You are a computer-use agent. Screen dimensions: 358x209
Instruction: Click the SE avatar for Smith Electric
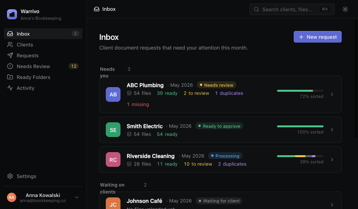(113, 130)
